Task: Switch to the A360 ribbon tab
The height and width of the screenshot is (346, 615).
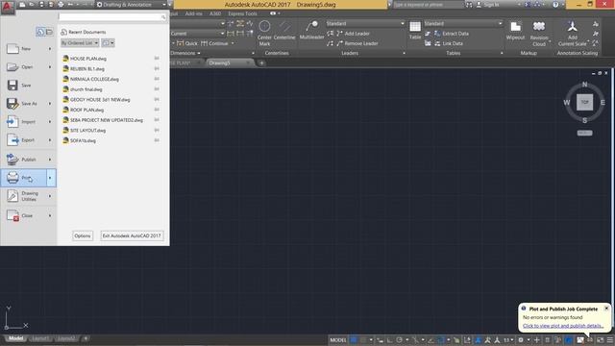Action: pyautogui.click(x=215, y=13)
